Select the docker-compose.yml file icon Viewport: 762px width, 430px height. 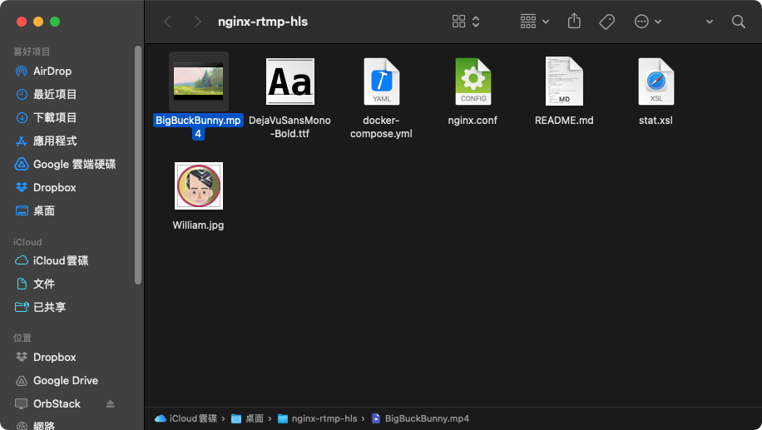coord(382,82)
